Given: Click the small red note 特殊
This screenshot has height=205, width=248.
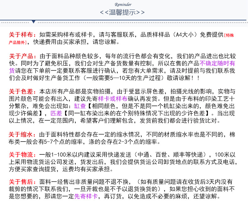Looking at the screenshot, I should [x=230, y=35].
